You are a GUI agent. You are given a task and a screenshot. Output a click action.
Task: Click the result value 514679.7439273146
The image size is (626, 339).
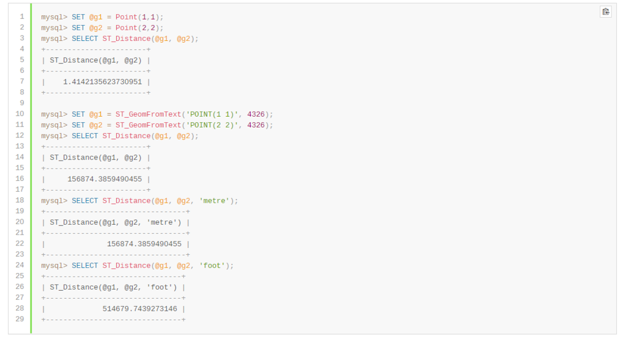click(140, 308)
